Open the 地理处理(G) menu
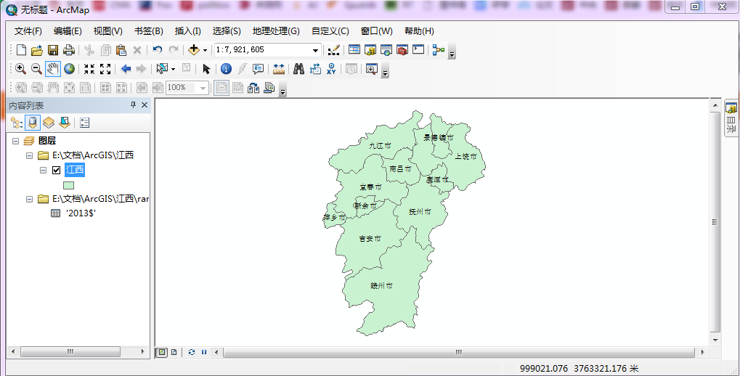The height and width of the screenshot is (376, 740). 276,31
